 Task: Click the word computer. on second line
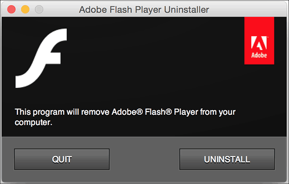pos(33,122)
